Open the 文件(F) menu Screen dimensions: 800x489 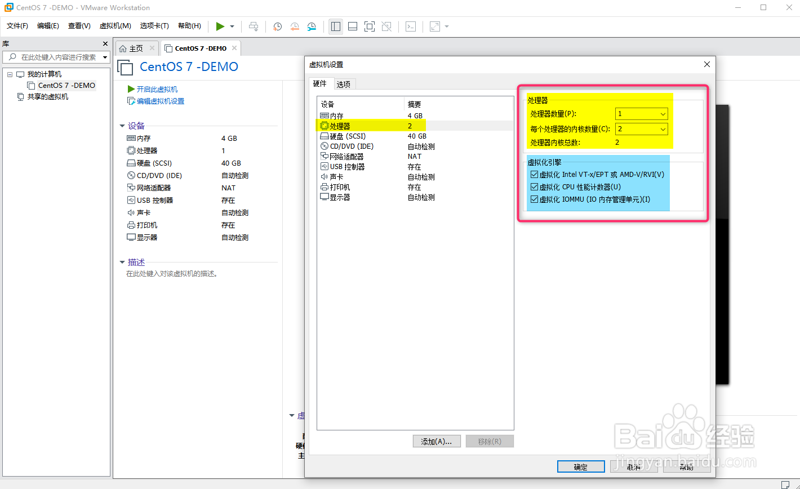pyautogui.click(x=17, y=26)
